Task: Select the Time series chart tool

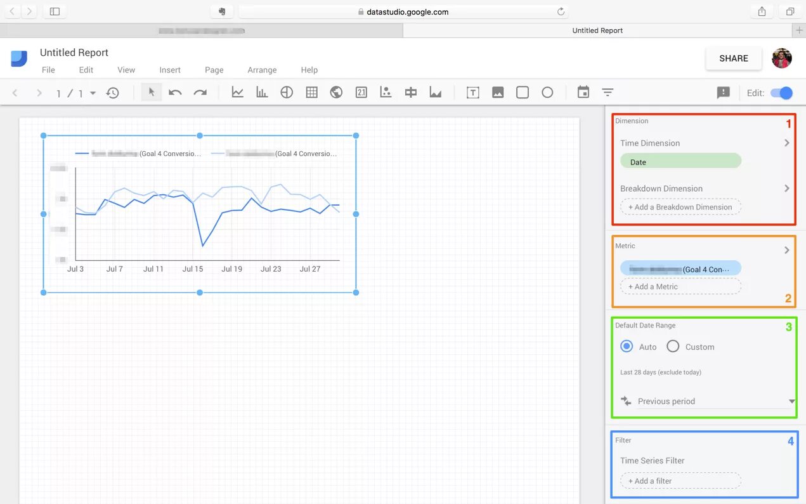Action: (237, 93)
